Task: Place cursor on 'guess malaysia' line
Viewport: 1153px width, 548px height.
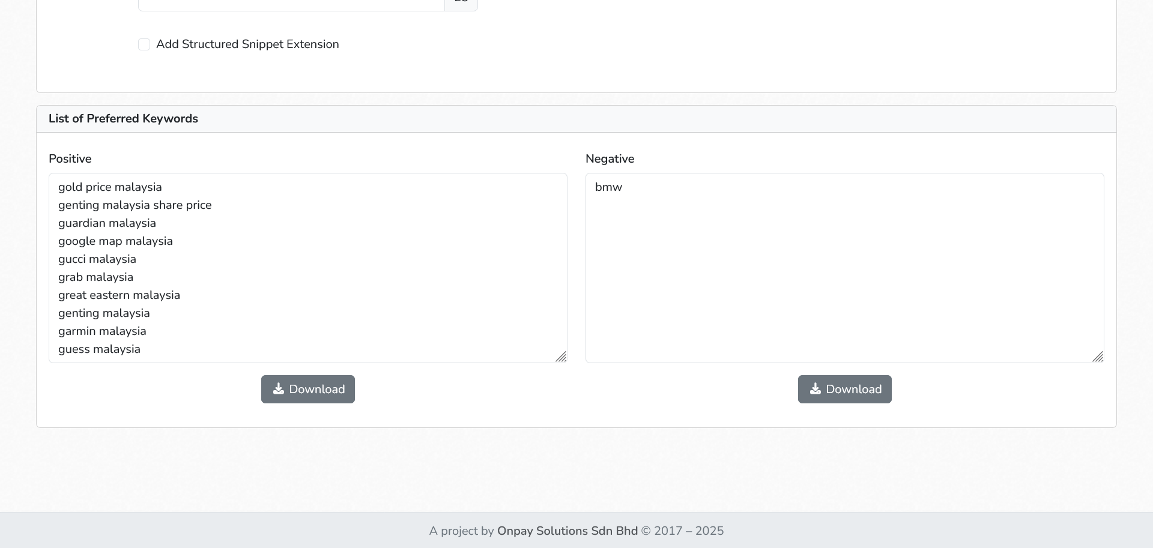Action: pyautogui.click(x=99, y=349)
